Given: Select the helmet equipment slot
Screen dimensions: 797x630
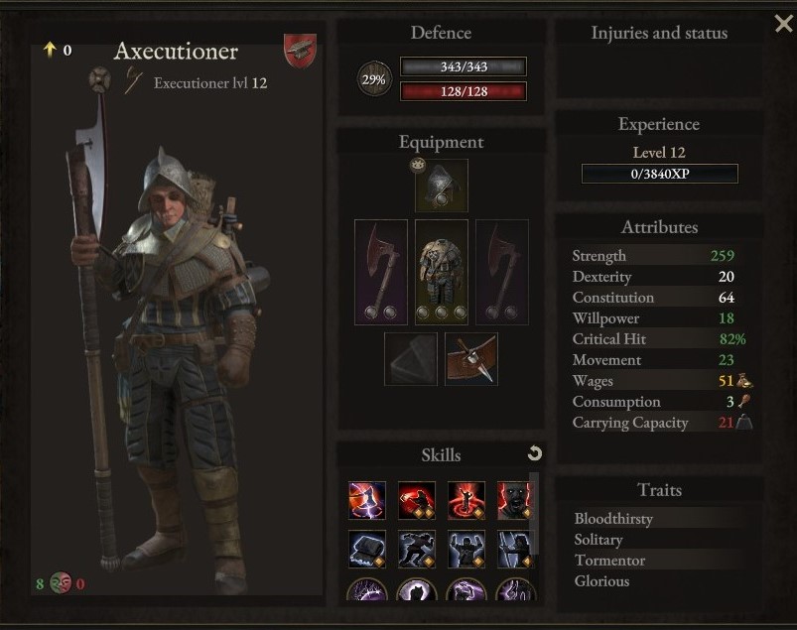Looking at the screenshot, I should [x=442, y=186].
